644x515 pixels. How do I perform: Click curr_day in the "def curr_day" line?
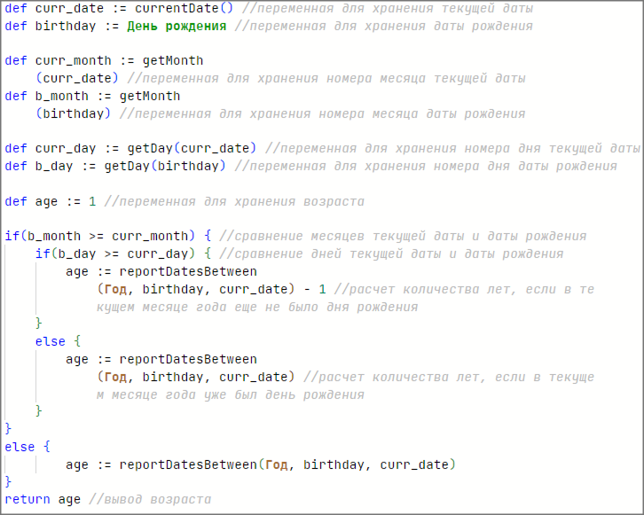pos(65,148)
